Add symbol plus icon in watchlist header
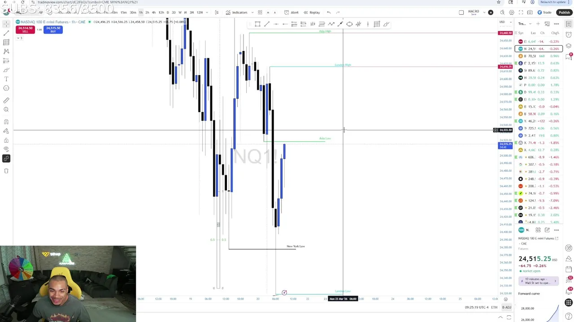This screenshot has height=322, width=574. coord(538,24)
